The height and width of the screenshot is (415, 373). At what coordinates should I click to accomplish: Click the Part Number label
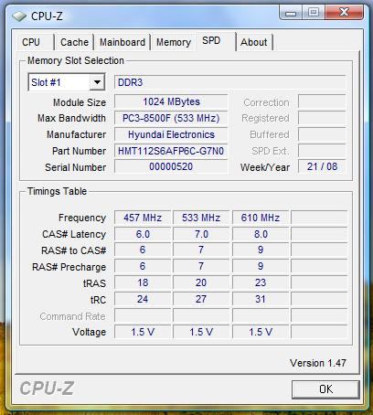(x=80, y=151)
